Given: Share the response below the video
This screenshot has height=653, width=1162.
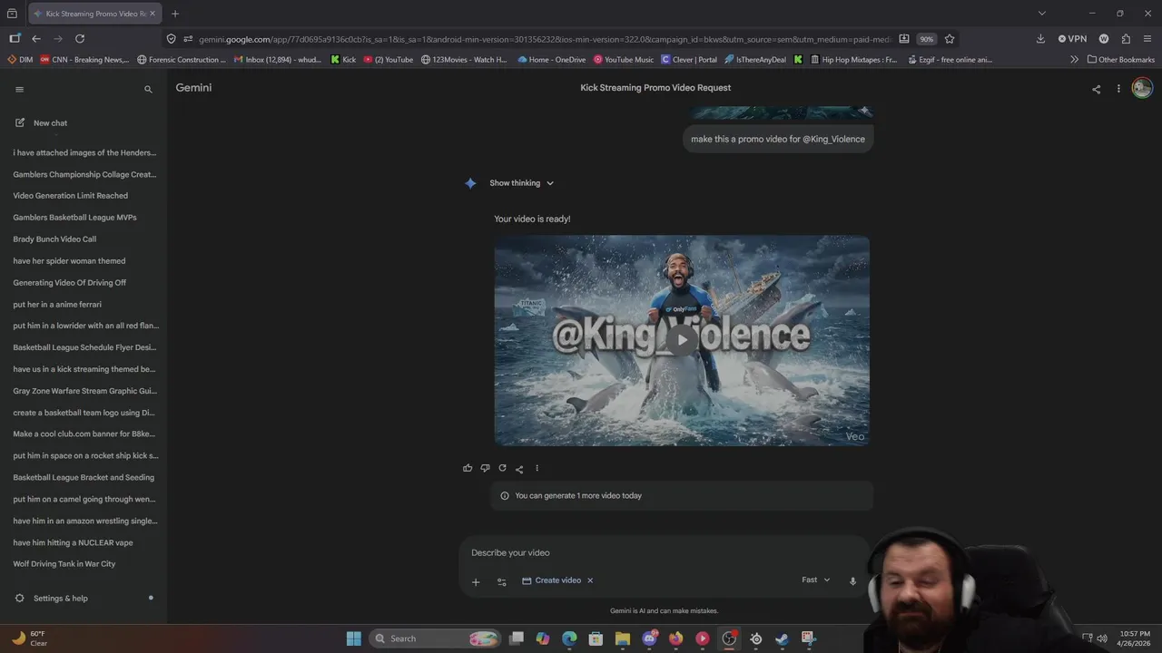Looking at the screenshot, I should 519,469.
